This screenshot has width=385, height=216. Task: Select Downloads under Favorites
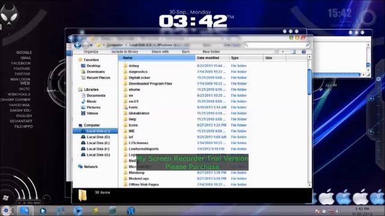[96, 71]
